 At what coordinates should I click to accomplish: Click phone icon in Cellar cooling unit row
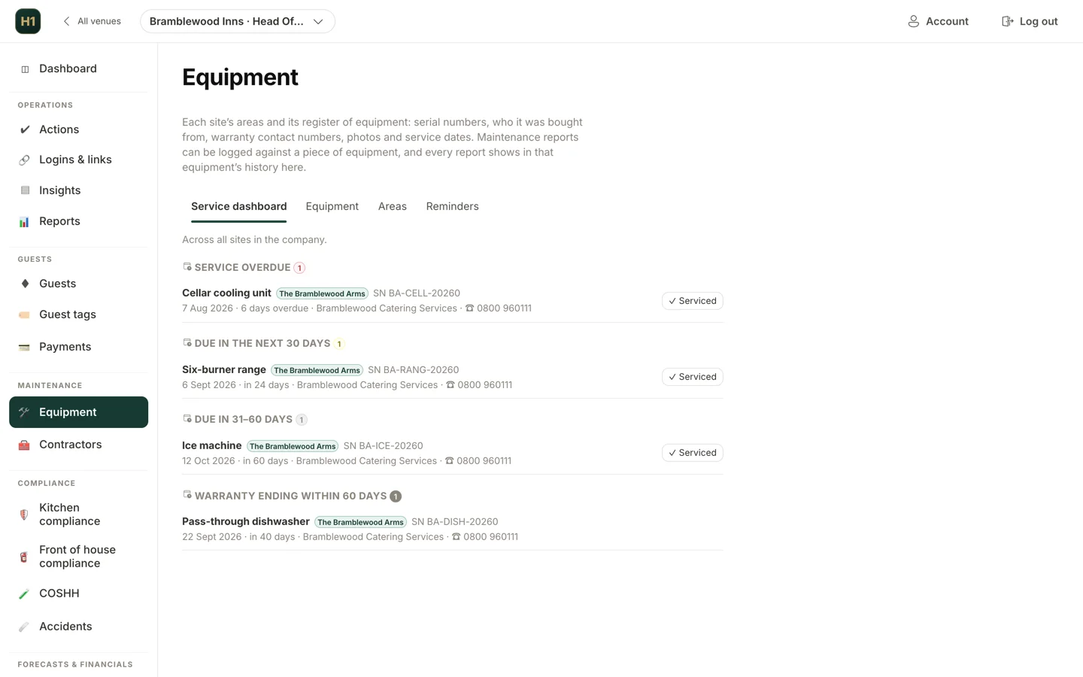pos(469,308)
